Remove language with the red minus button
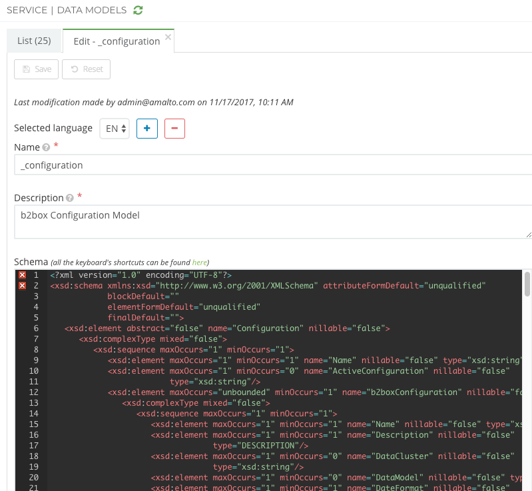Screen dimensions: 532x491 [174, 129]
